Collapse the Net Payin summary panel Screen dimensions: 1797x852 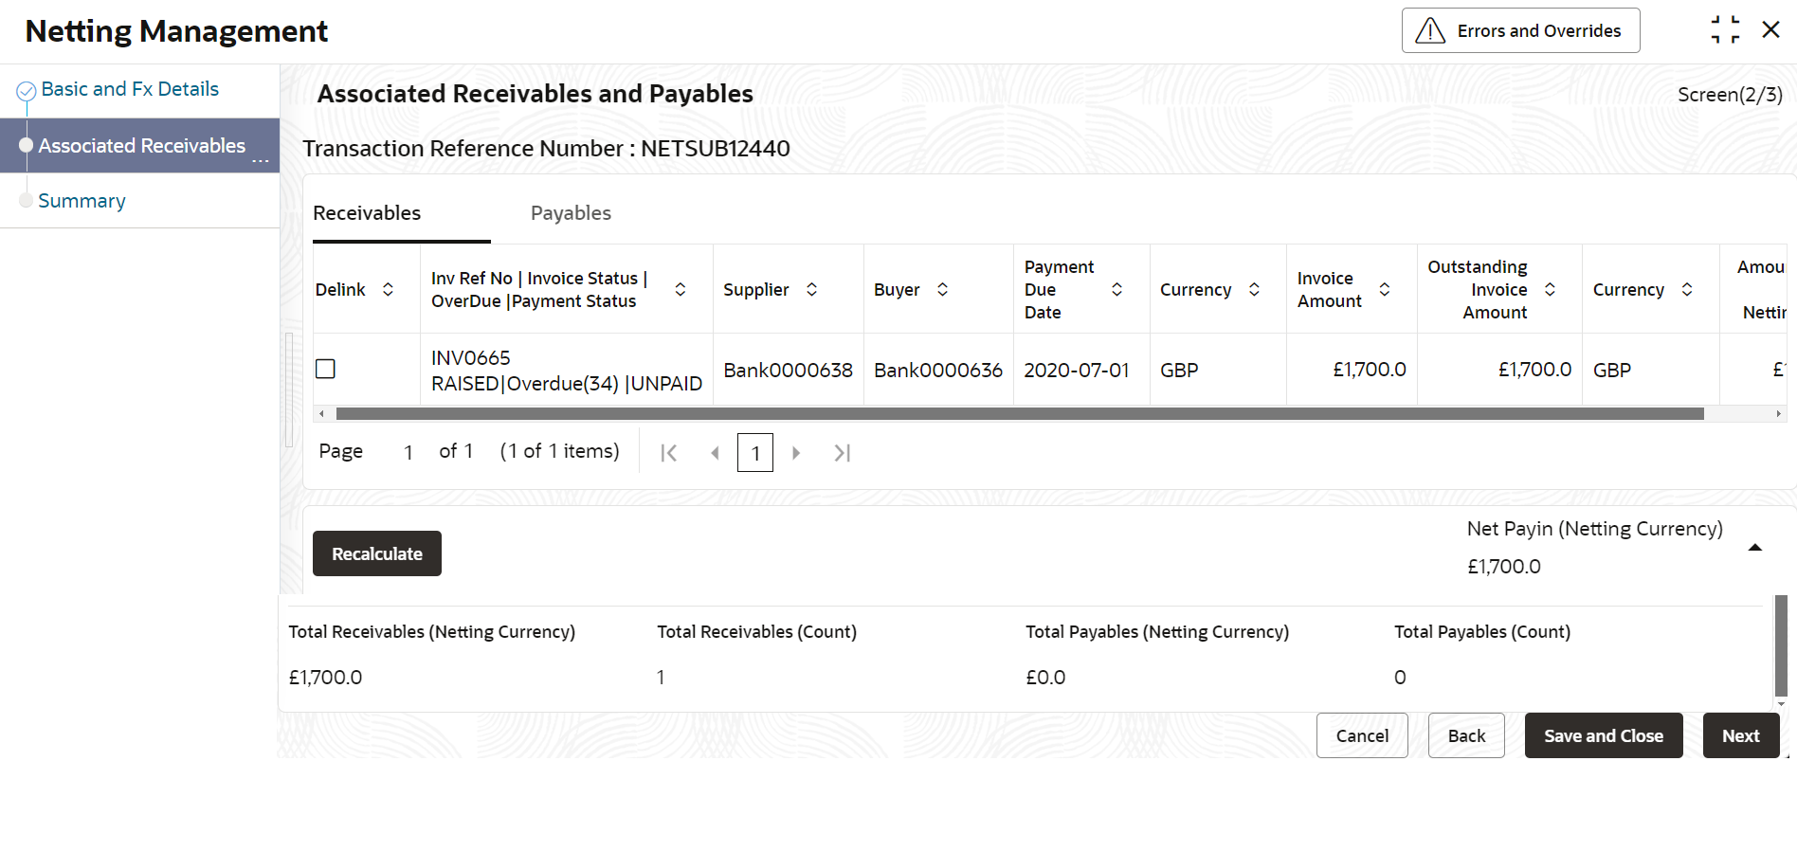(x=1754, y=548)
